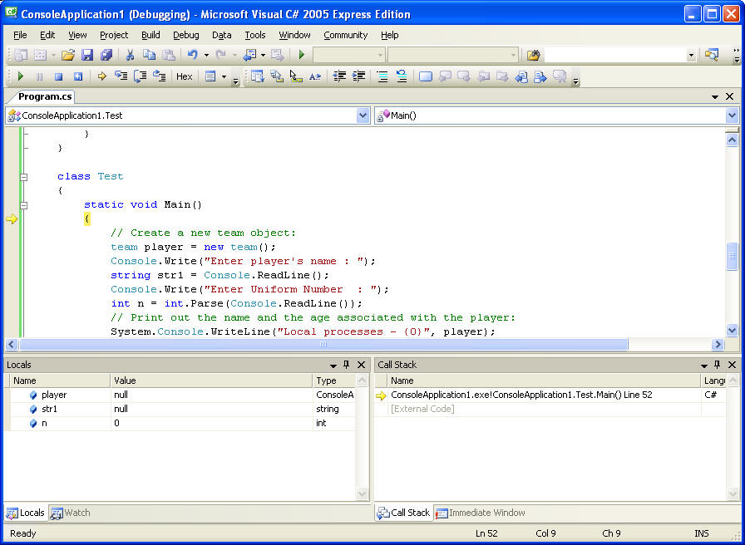Open the Main() members dropdown

(732, 115)
